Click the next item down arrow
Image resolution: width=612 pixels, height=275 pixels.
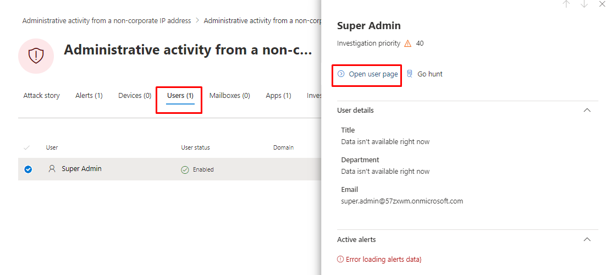[584, 4]
